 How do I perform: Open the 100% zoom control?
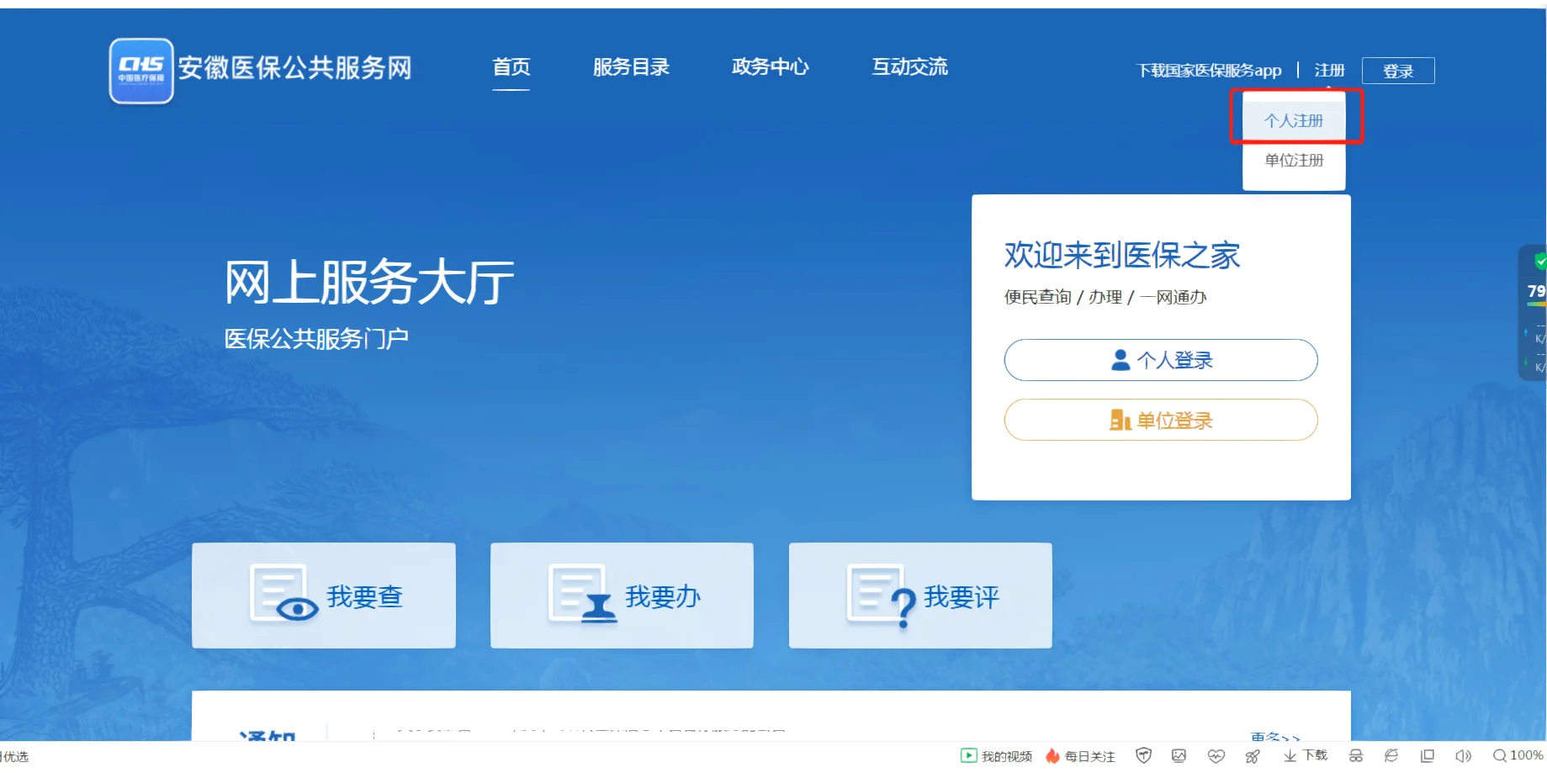click(1518, 755)
